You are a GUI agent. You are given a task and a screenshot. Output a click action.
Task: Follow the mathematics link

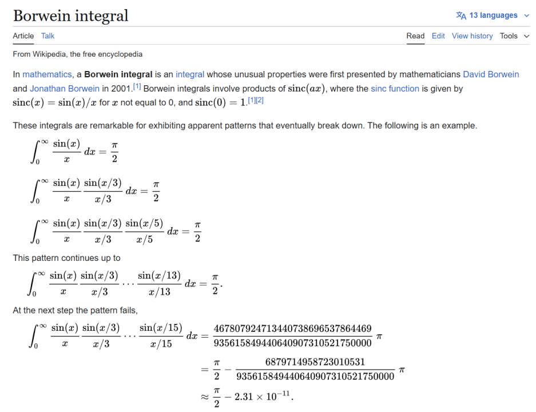(x=47, y=74)
